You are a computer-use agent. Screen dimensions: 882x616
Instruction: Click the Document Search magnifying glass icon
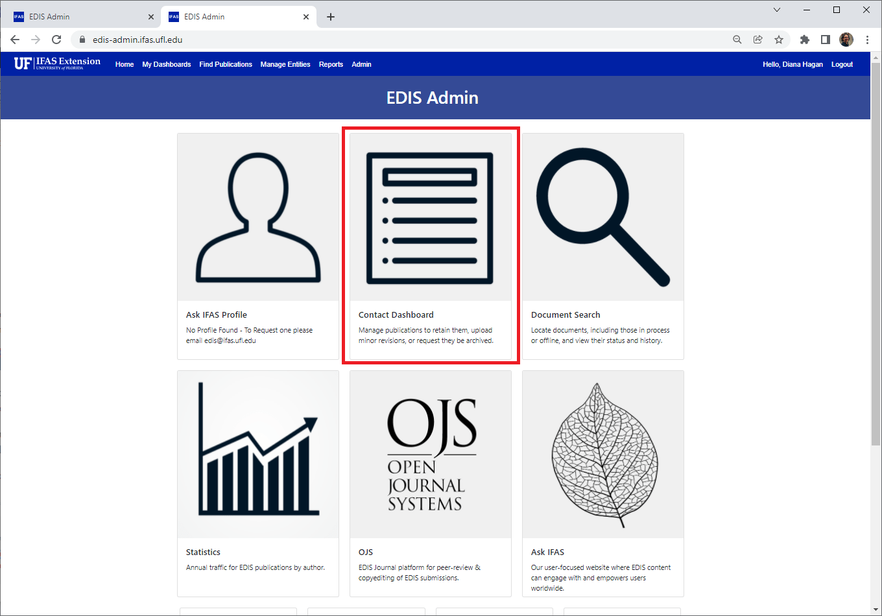(602, 218)
